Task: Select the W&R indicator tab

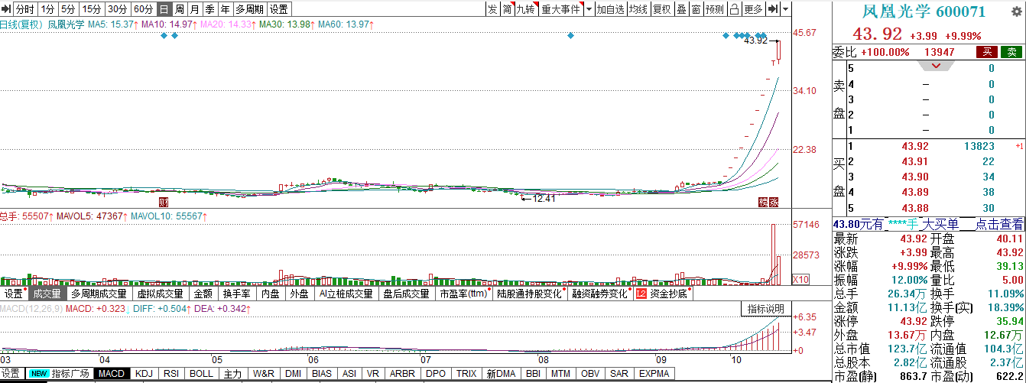Action: (264, 374)
